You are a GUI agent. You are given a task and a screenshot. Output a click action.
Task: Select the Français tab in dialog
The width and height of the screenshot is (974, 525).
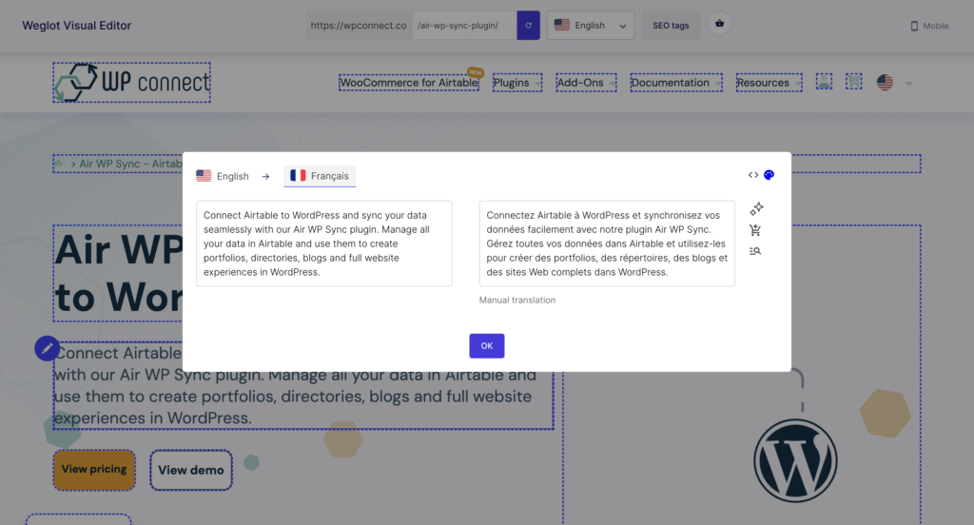coord(320,176)
